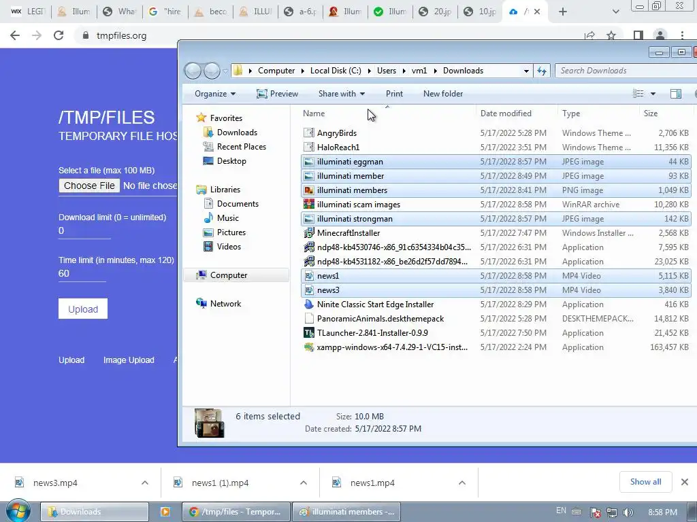The image size is (697, 522).
Task: Click the Windows Start orb
Action: 18,510
